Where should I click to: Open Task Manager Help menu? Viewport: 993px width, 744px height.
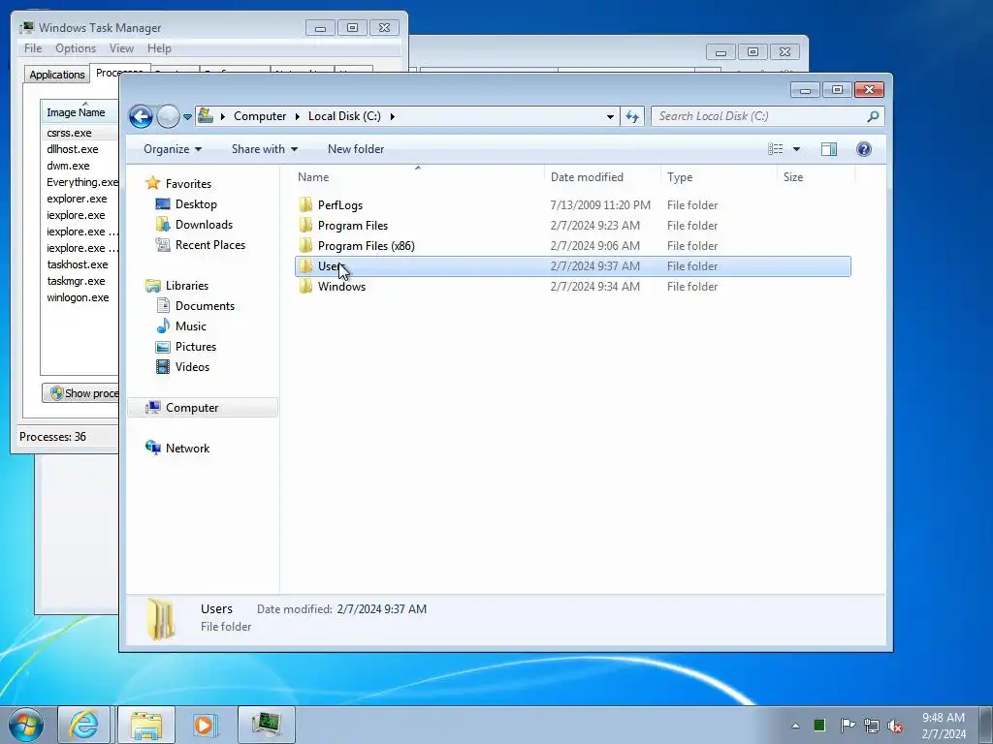click(159, 48)
